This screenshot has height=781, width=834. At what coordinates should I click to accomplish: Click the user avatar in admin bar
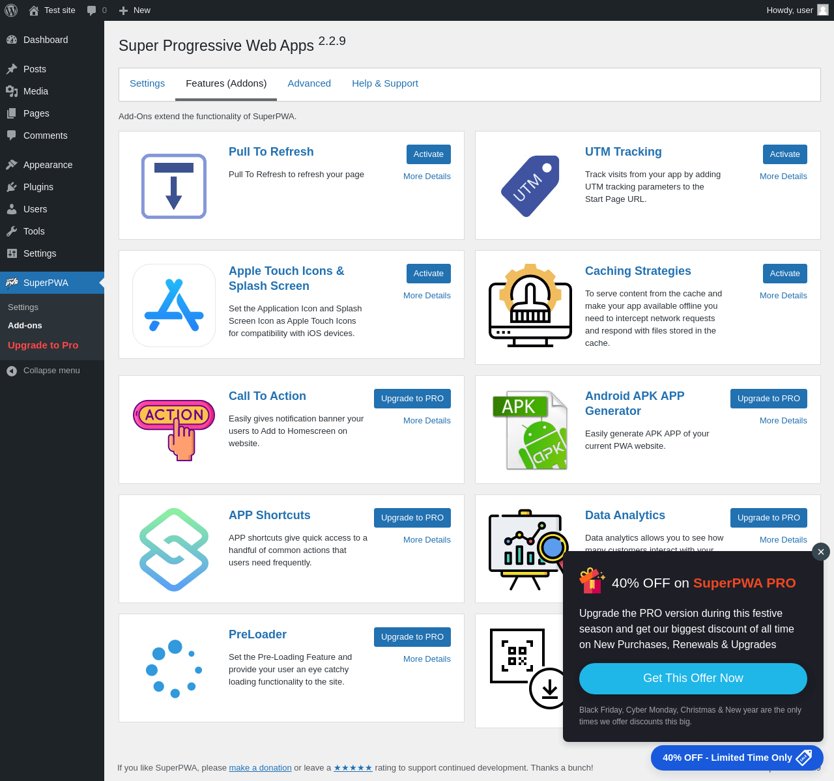tap(823, 10)
